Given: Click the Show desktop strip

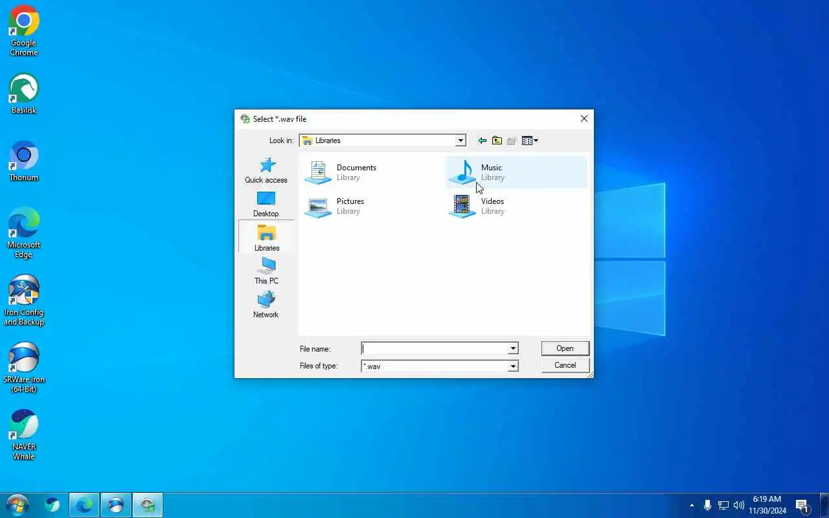Looking at the screenshot, I should point(824,505).
